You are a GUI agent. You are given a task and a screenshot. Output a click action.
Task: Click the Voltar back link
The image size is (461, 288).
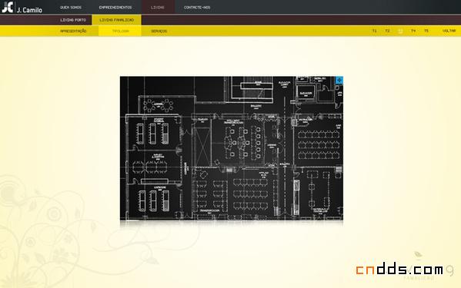(x=449, y=31)
